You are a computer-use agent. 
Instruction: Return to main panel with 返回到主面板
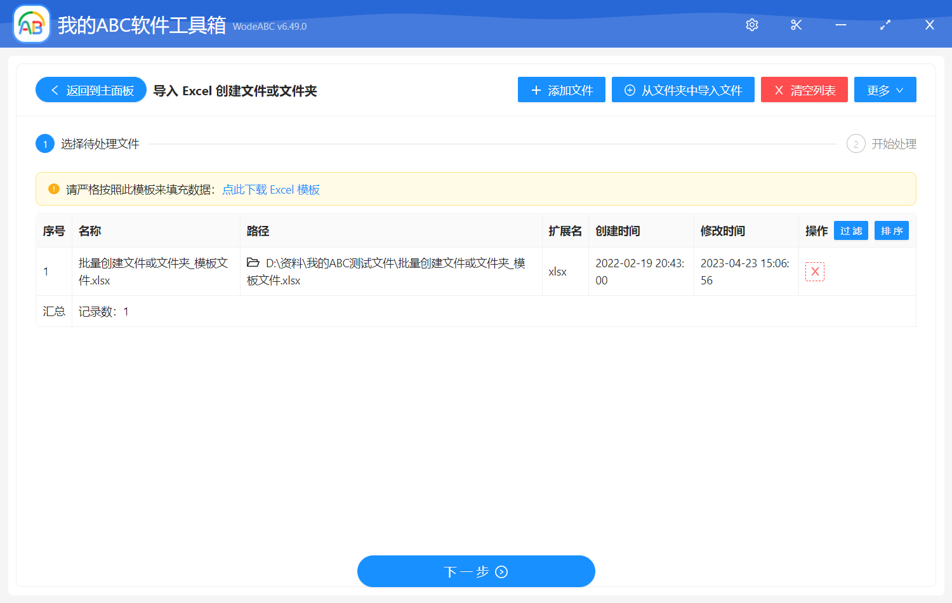pos(91,89)
